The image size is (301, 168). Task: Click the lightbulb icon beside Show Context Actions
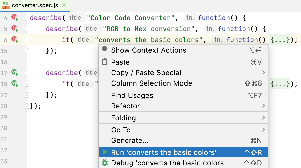[105, 50]
